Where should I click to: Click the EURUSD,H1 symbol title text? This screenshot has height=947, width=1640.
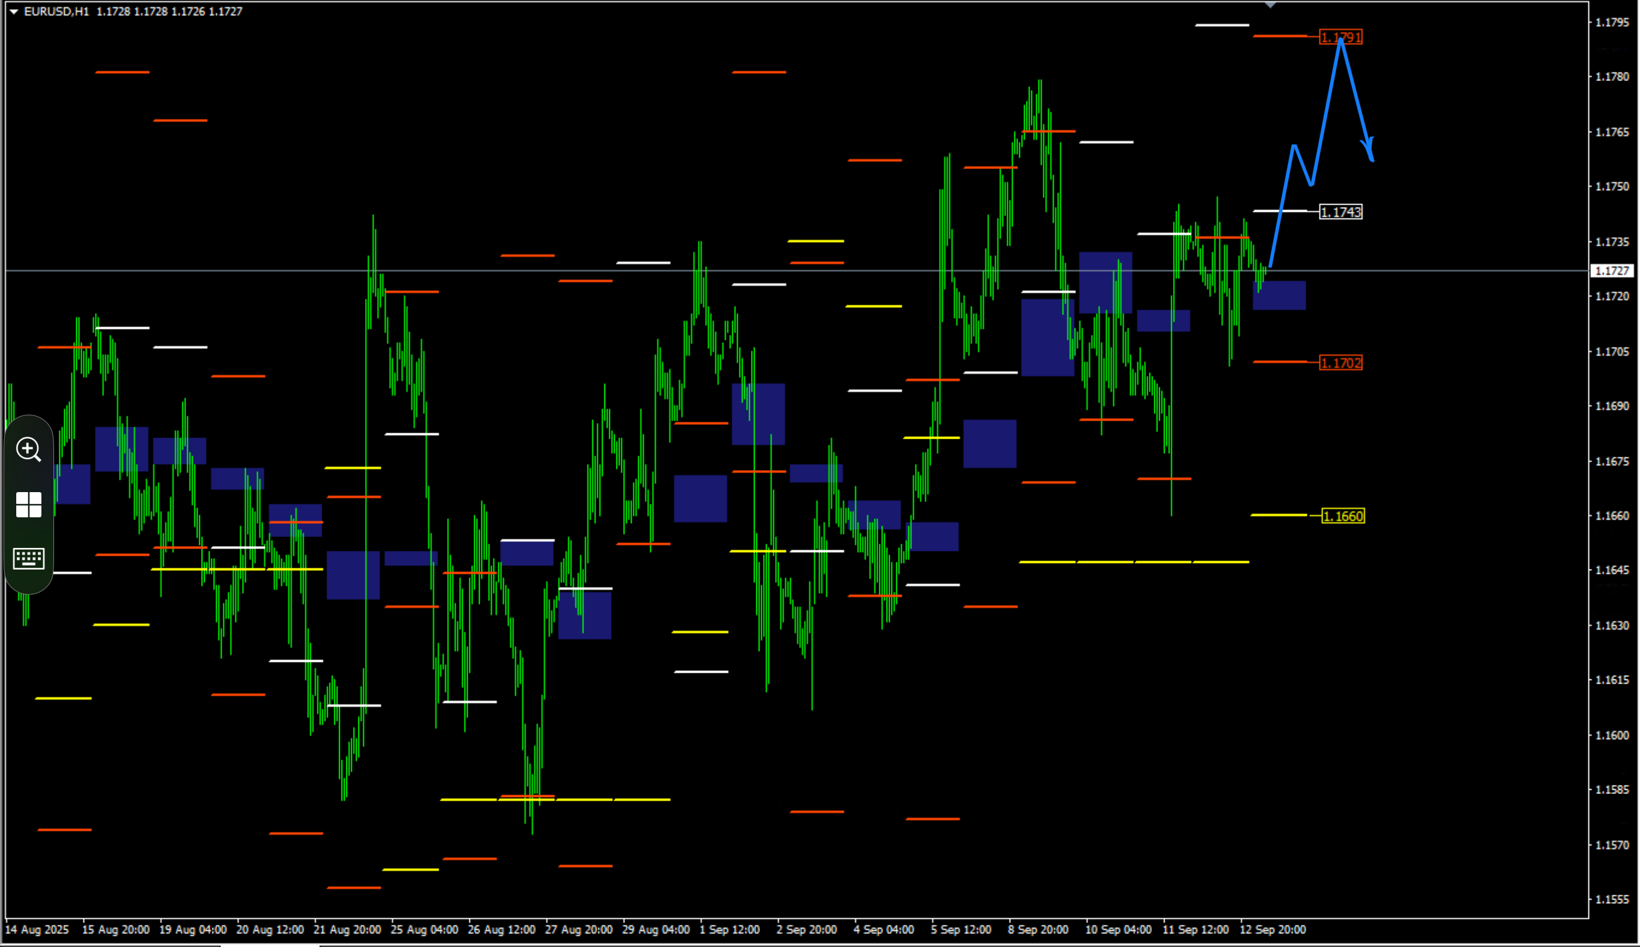(56, 12)
